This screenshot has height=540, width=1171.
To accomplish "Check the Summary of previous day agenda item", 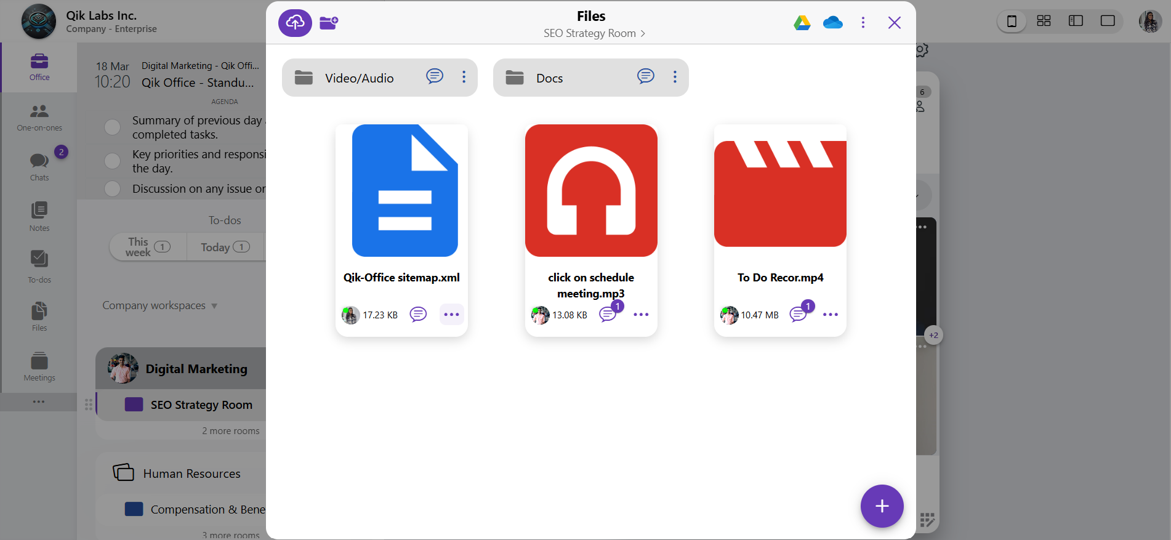I will point(112,127).
